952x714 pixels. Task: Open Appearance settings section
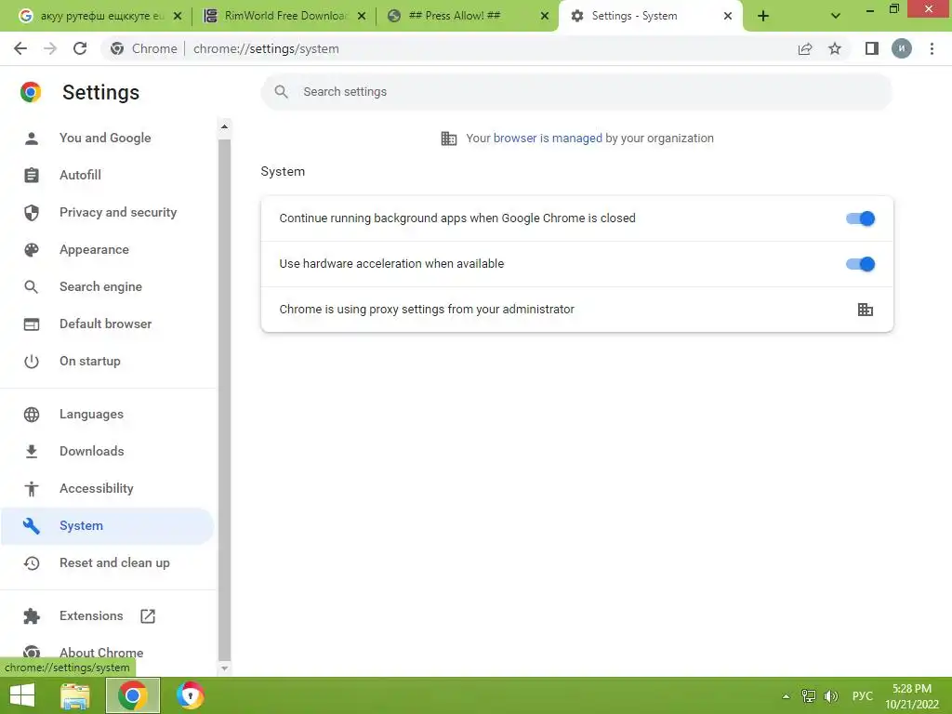94,249
